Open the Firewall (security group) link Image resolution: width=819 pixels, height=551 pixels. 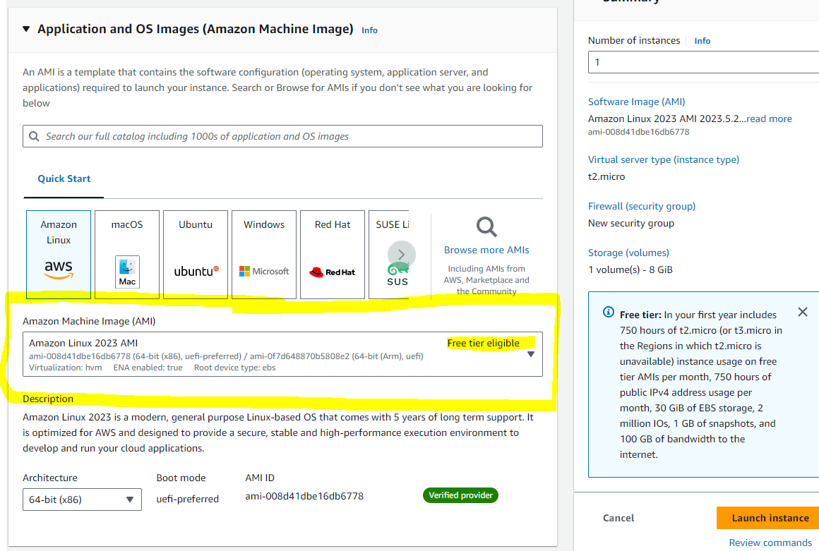click(x=641, y=206)
